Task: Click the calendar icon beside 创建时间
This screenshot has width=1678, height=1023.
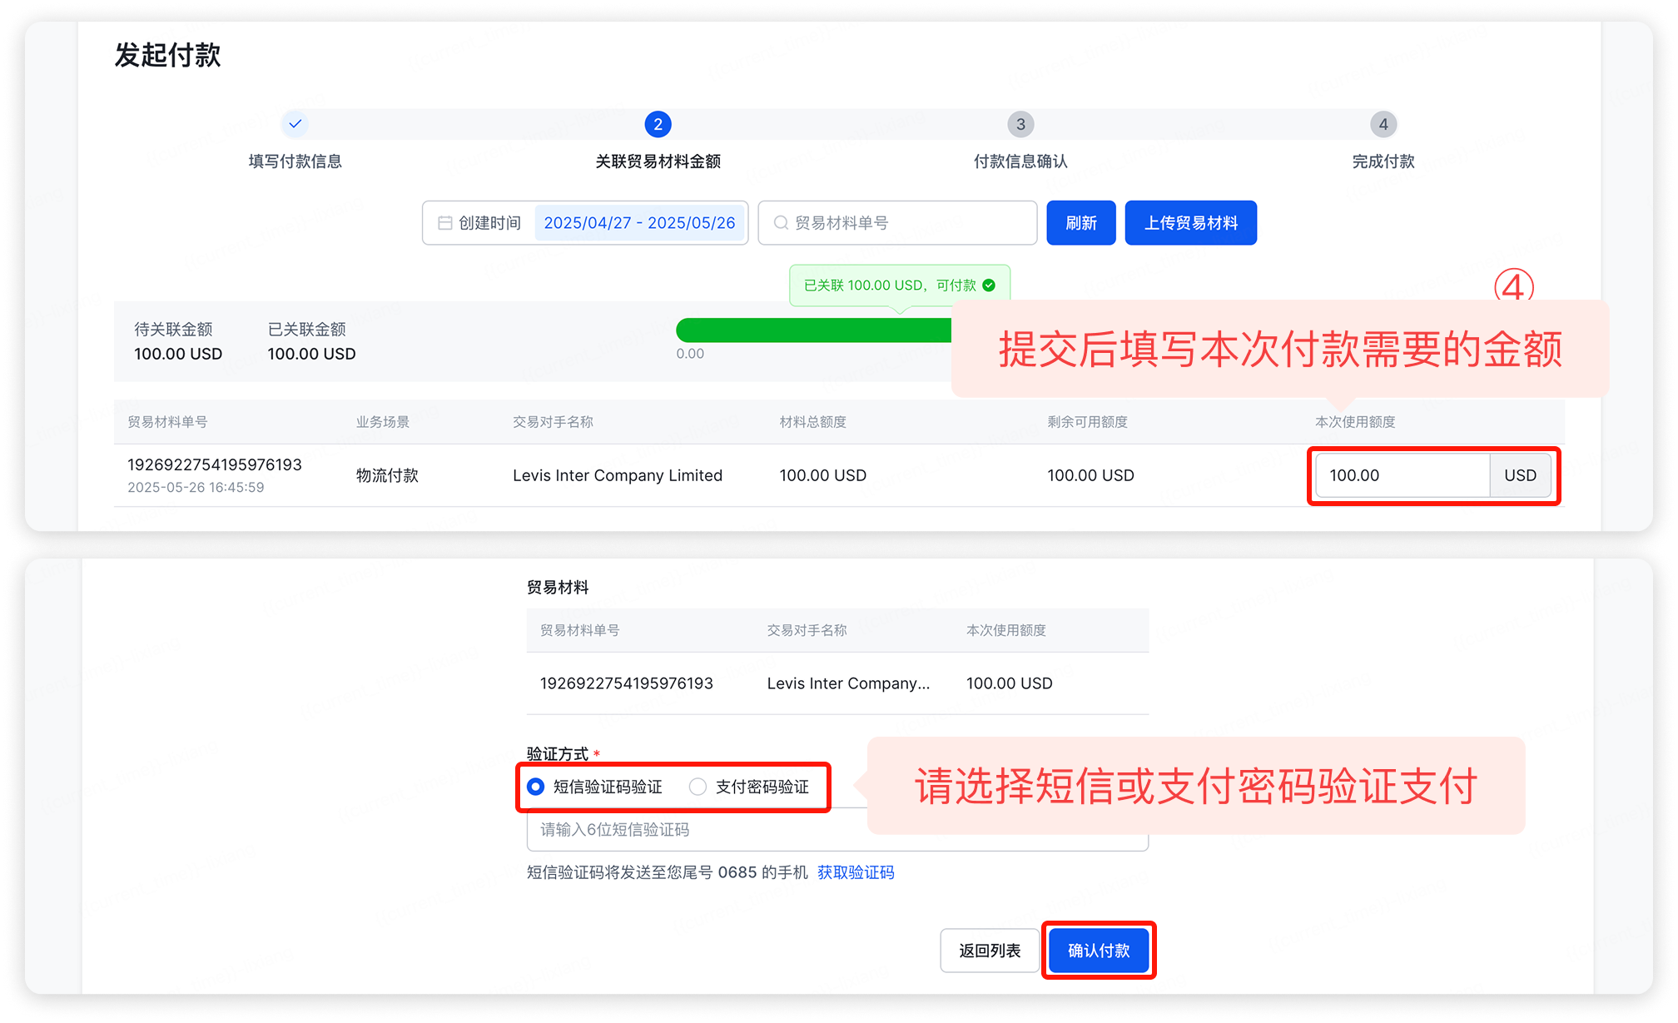Action: click(445, 223)
